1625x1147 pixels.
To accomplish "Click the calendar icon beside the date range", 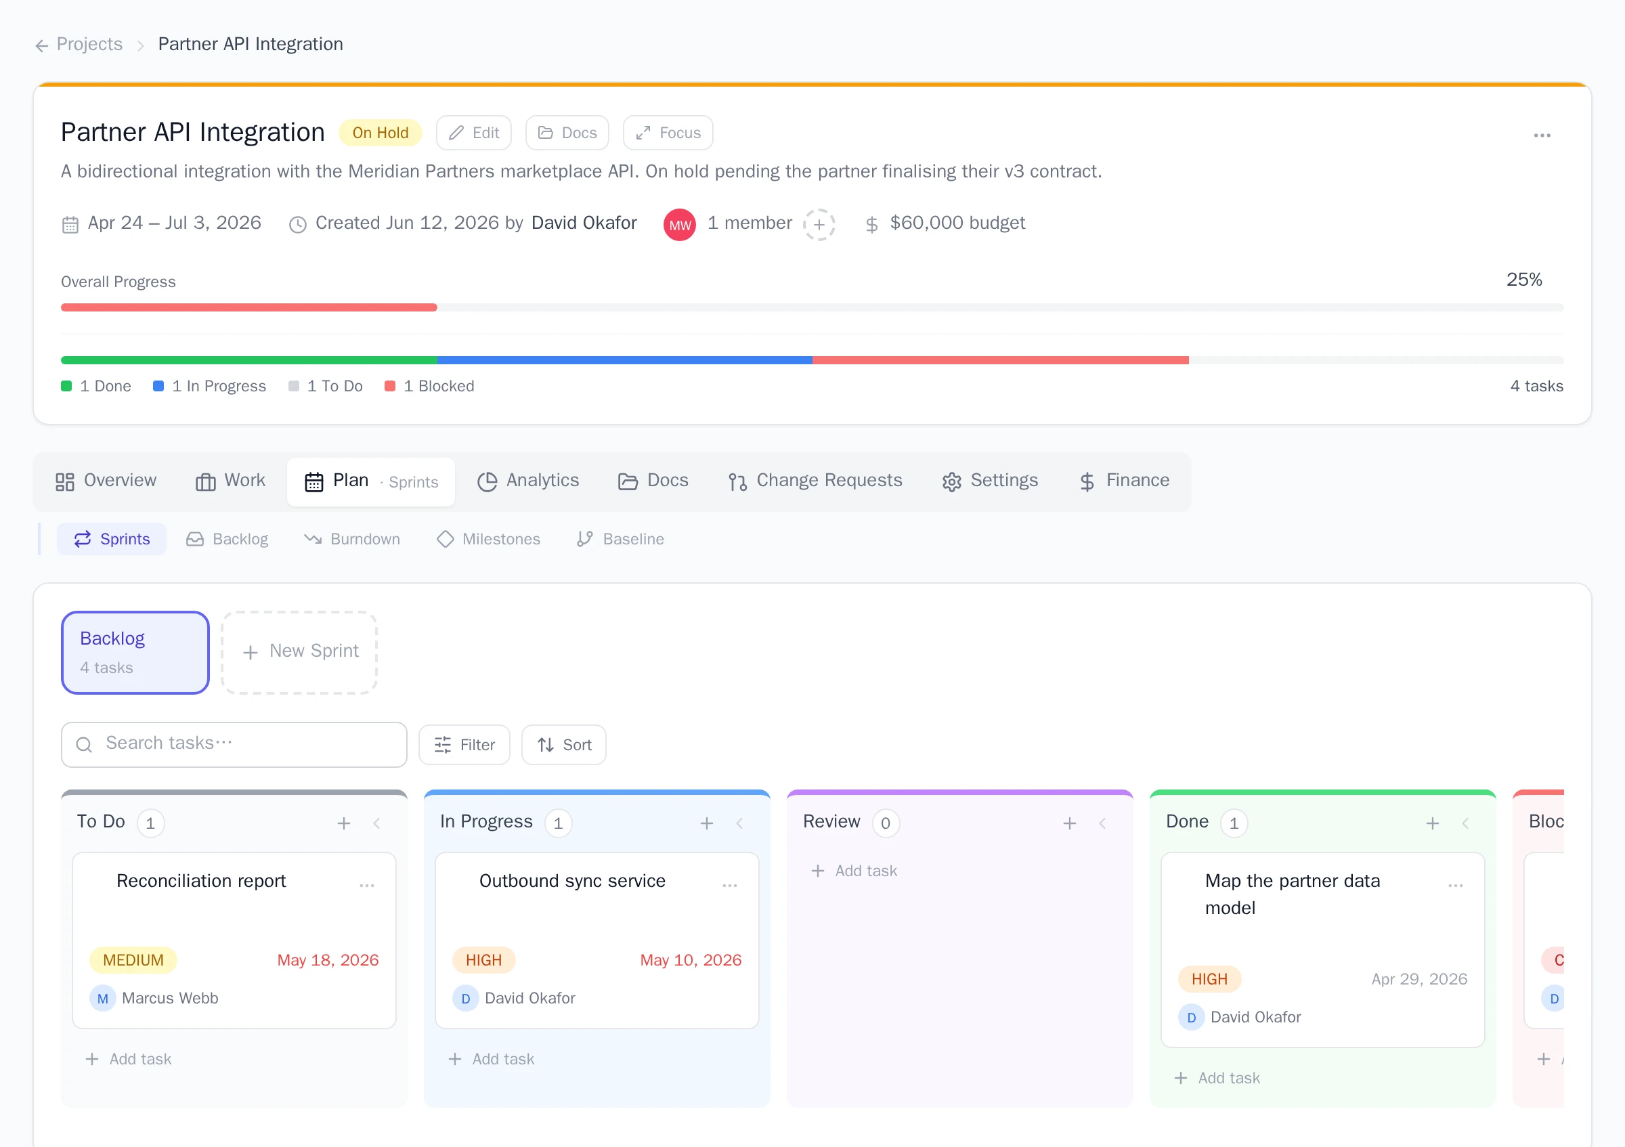I will click(70, 224).
